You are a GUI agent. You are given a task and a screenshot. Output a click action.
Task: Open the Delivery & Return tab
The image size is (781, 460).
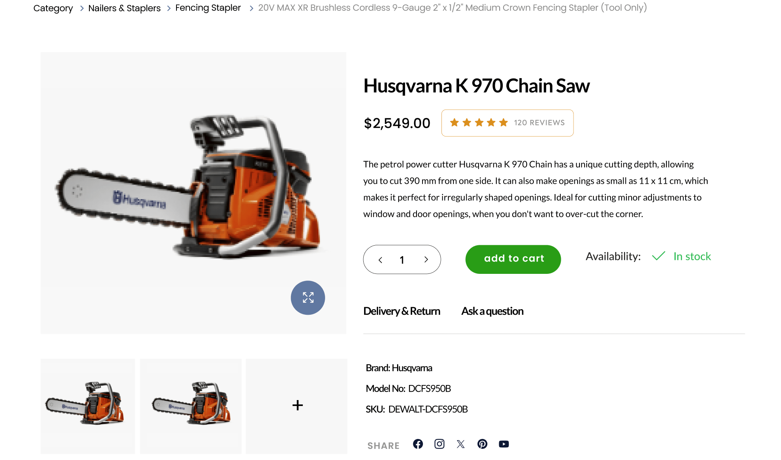coord(401,311)
